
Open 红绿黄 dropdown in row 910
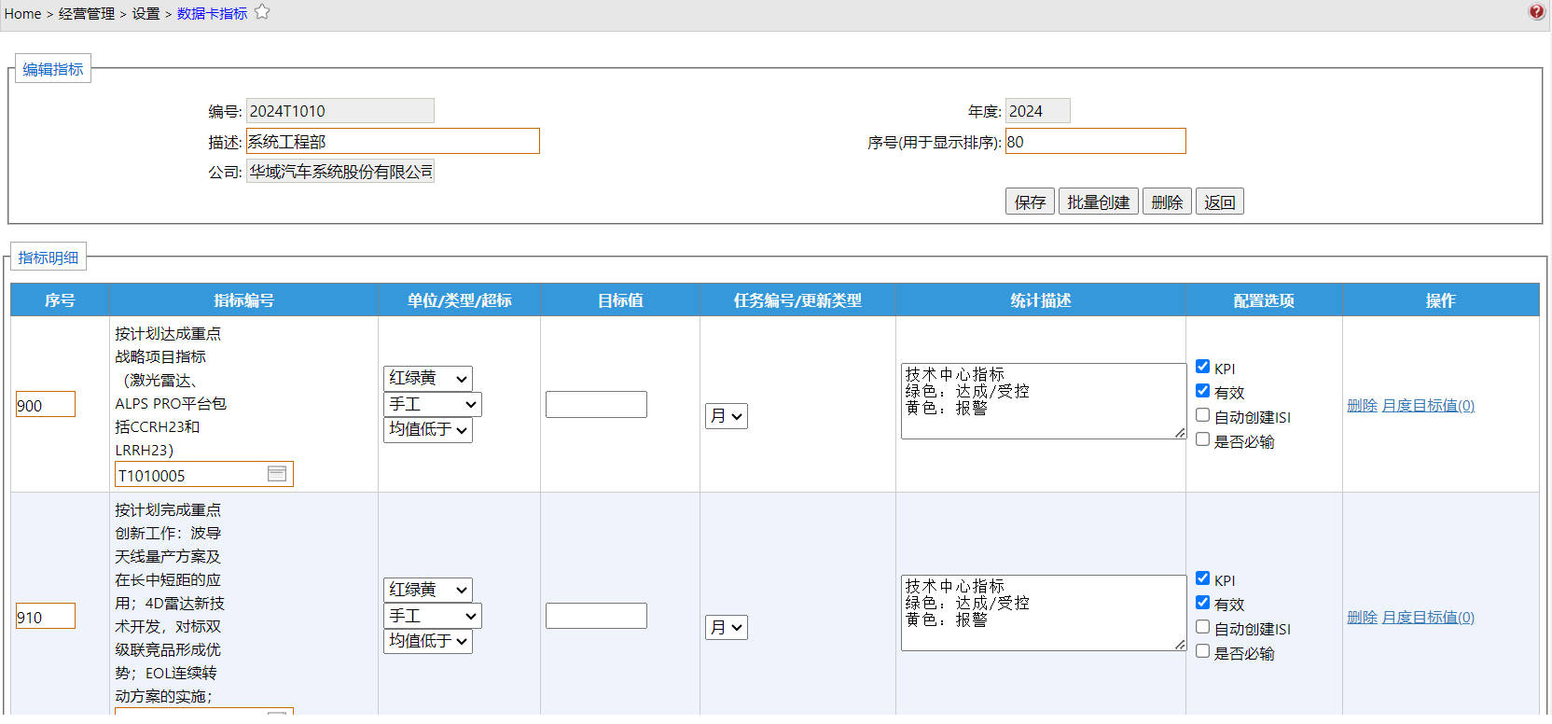point(428,590)
